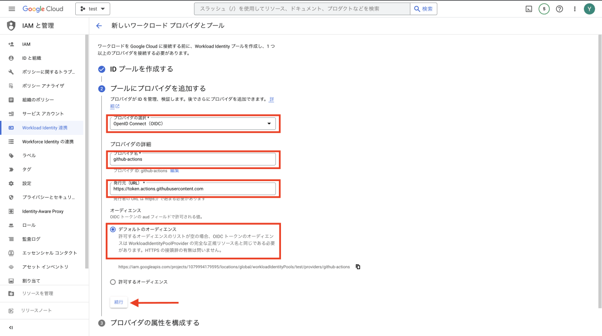Click the shield icon beside プライバシー
This screenshot has height=336, width=602.
[x=11, y=198]
